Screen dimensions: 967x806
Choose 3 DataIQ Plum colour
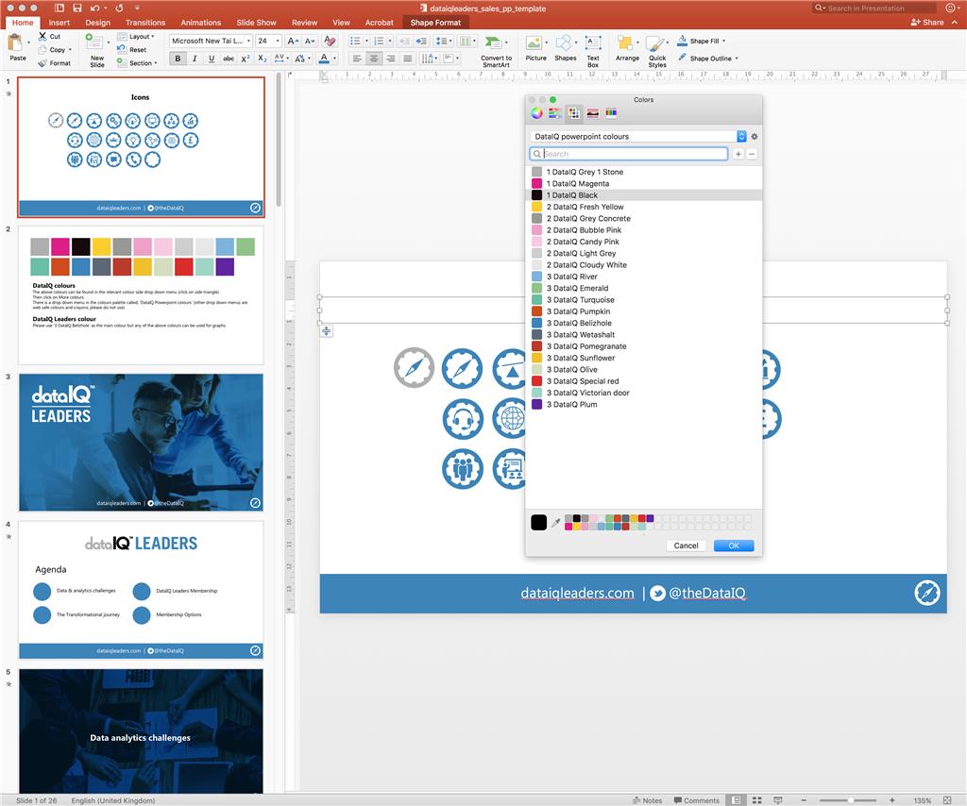tap(643, 404)
